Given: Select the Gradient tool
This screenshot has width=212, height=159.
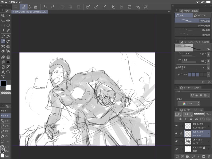Looking at the screenshot, I should pyautogui.click(x=8, y=57).
